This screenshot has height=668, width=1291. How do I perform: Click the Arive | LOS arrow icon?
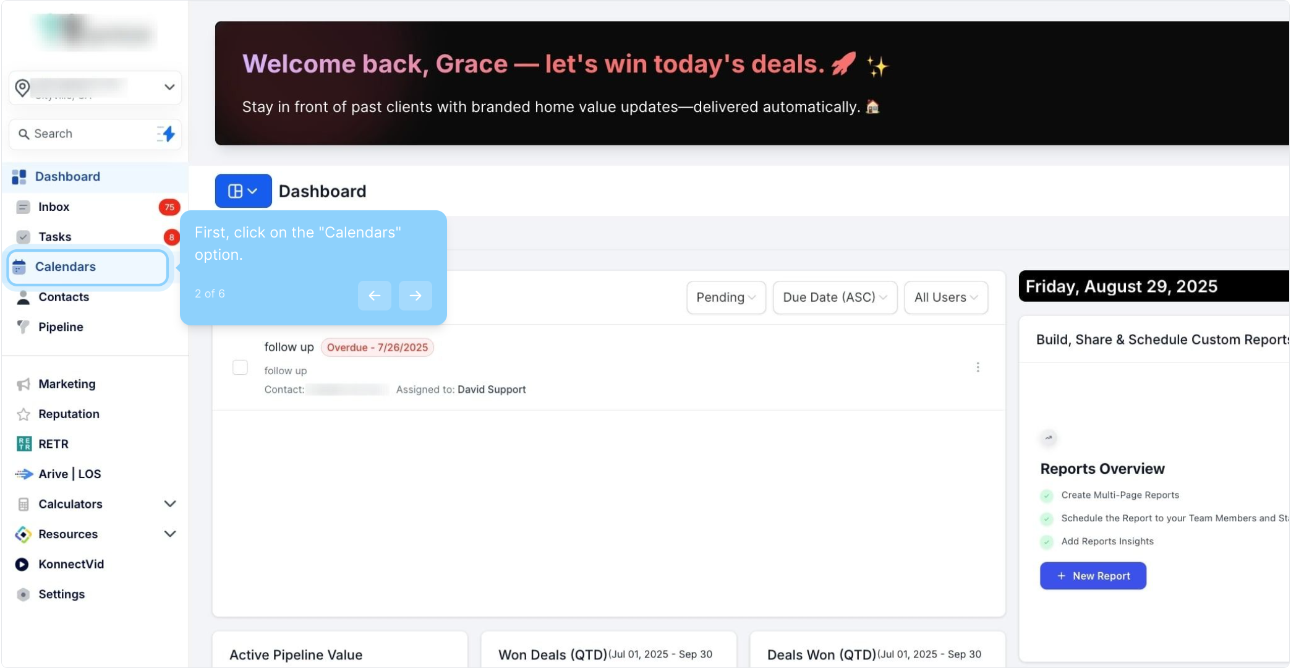pos(23,474)
